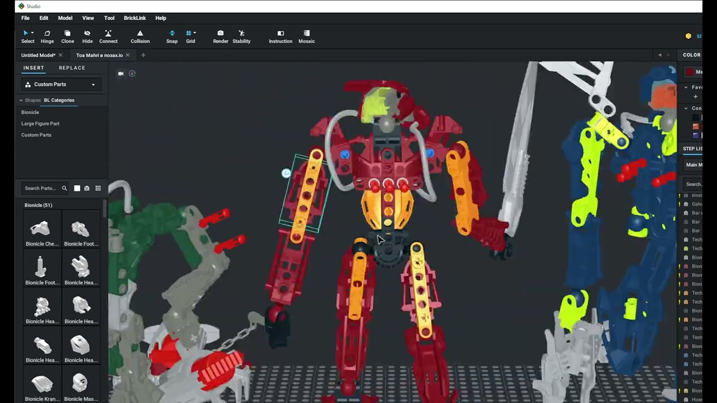717x403 pixels.
Task: Select the Hinge tool
Action: click(x=47, y=37)
